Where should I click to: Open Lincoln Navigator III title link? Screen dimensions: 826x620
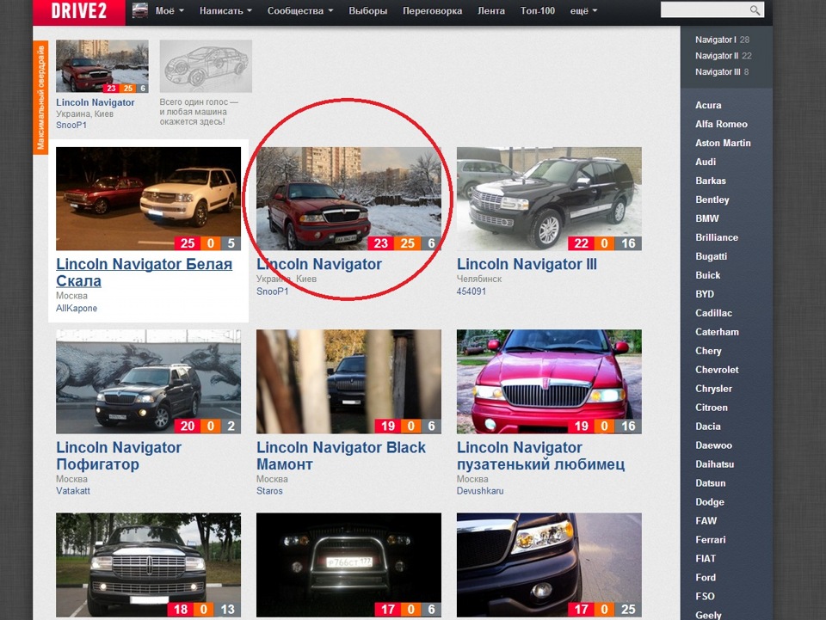(x=527, y=264)
